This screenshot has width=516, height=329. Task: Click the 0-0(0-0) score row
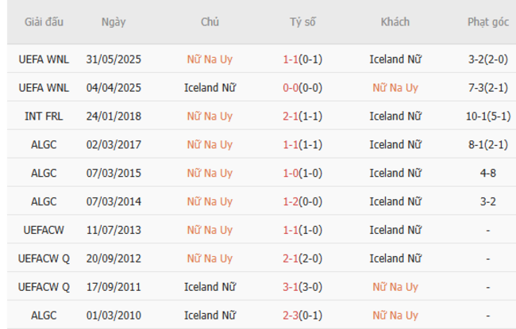click(302, 87)
